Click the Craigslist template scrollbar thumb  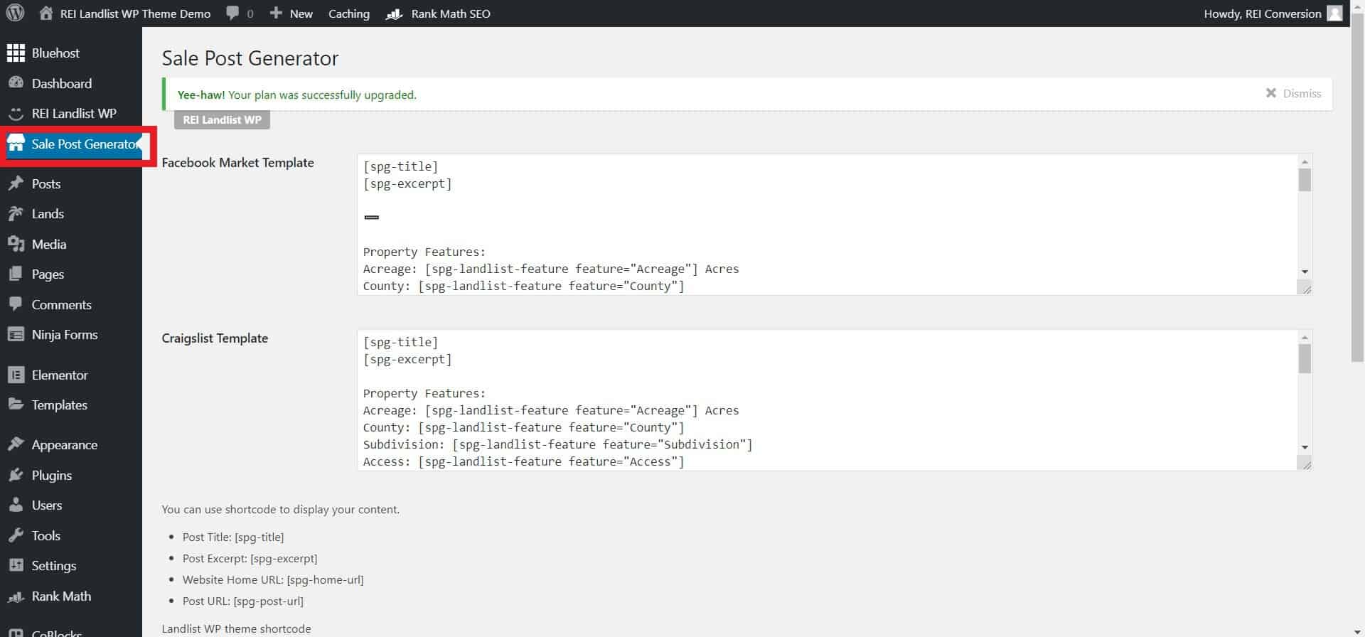point(1305,358)
